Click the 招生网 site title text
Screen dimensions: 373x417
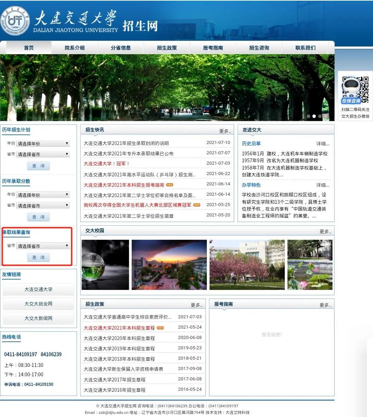coord(140,26)
